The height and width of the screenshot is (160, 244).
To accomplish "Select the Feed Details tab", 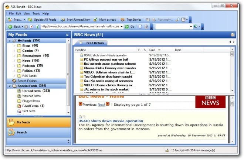I will point(91,43).
